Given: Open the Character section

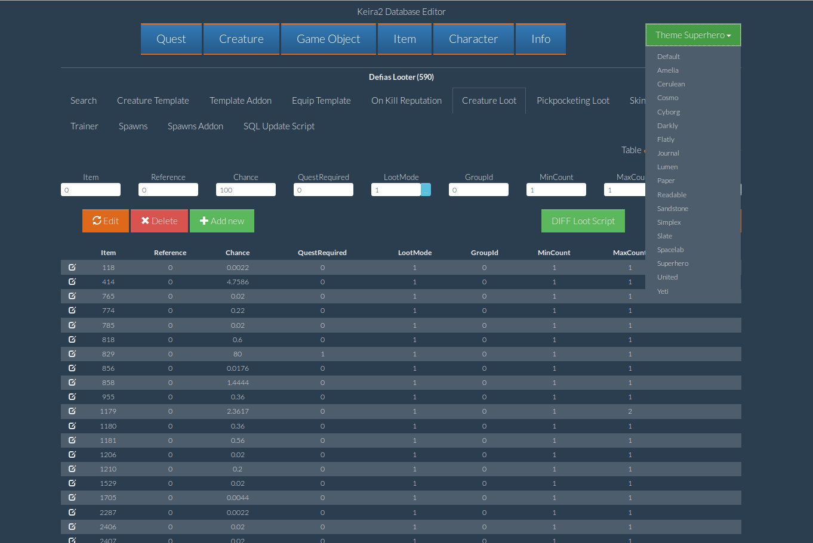Looking at the screenshot, I should click(x=473, y=39).
